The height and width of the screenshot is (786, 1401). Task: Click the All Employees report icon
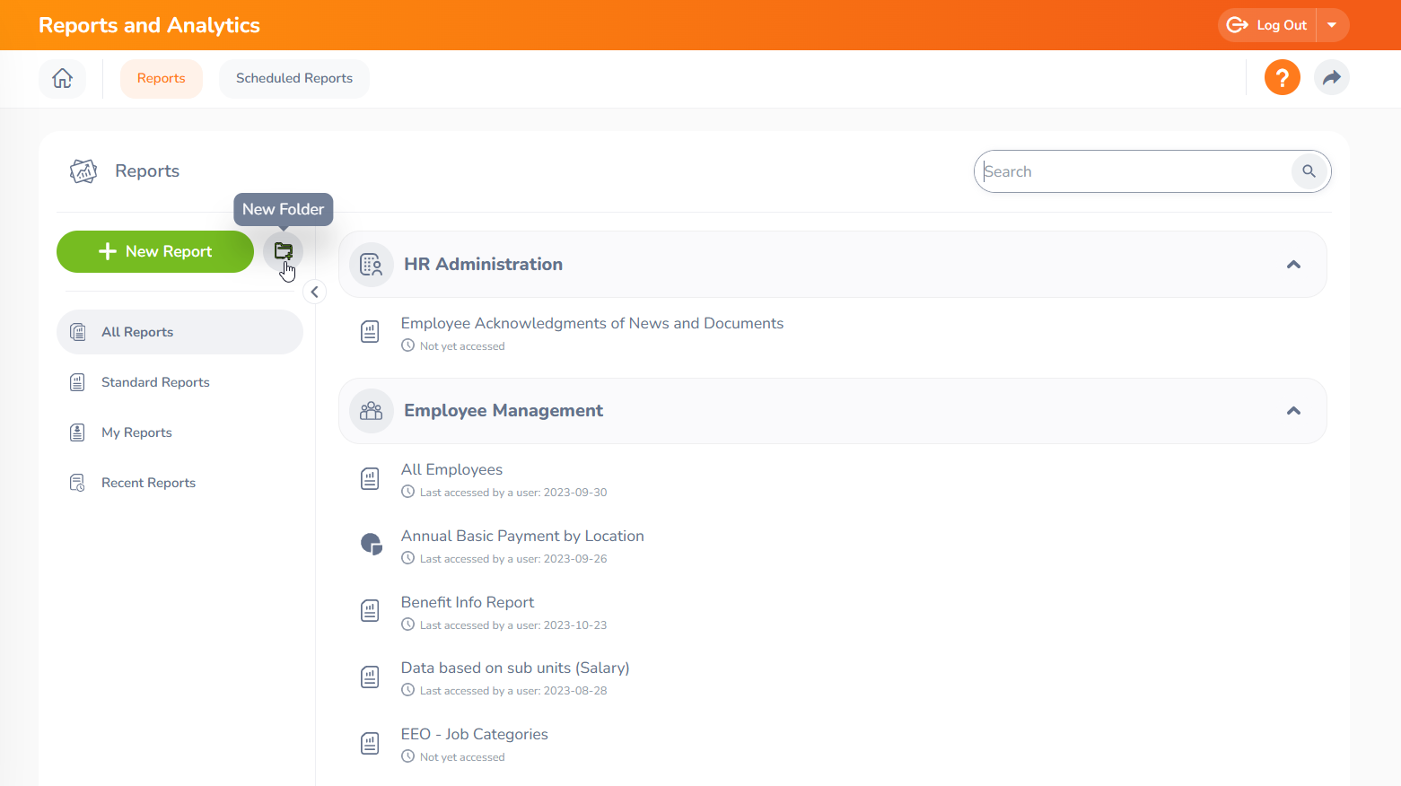pos(370,479)
